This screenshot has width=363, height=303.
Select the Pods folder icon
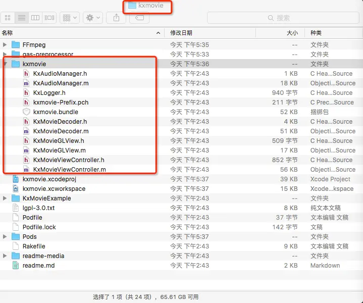pos(16,236)
